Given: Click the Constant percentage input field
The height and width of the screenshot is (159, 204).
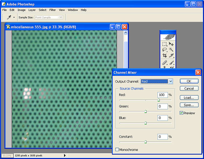Looking at the screenshot, I should 162,137.
